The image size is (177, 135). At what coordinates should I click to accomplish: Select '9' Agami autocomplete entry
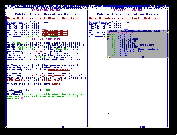coord(118,55)
